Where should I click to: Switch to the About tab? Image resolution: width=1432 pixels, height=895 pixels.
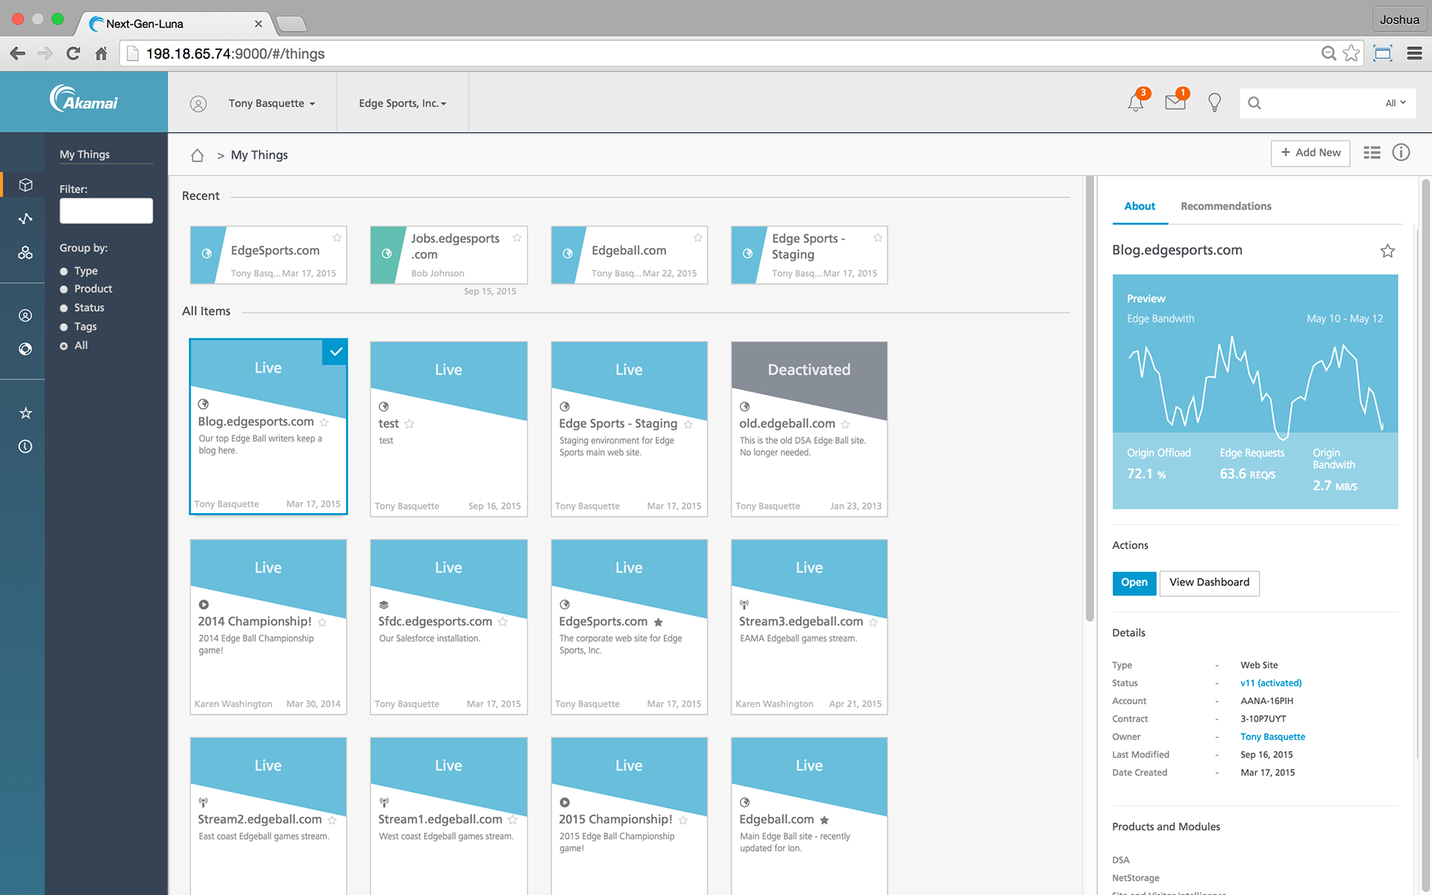point(1140,206)
